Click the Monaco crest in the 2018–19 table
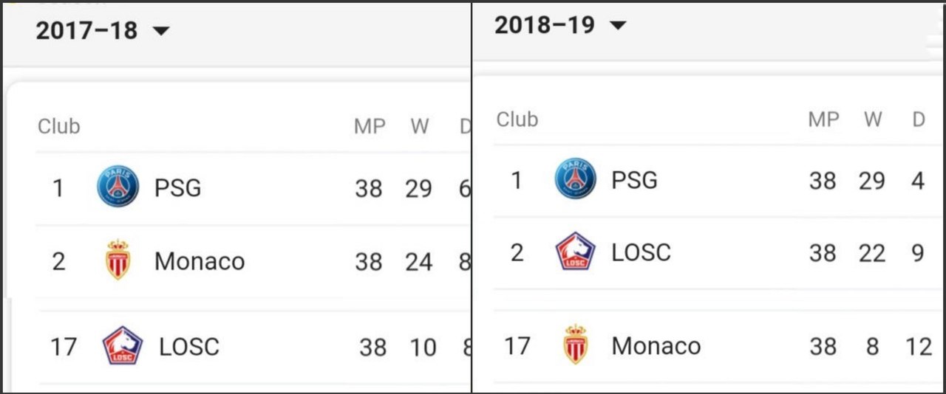The width and height of the screenshot is (946, 394). [x=575, y=345]
